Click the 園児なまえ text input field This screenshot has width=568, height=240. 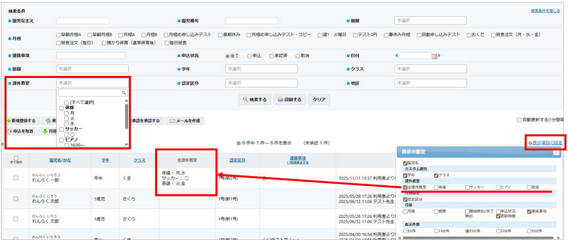coord(83,21)
